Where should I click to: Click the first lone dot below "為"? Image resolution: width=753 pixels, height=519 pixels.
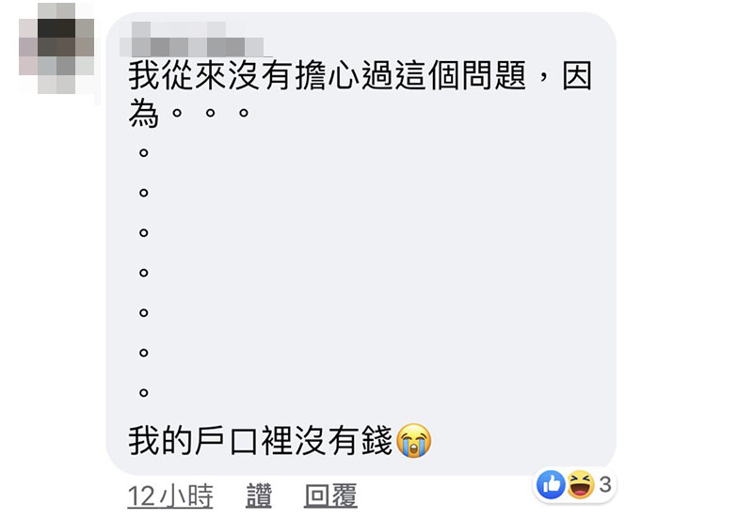pos(143,153)
